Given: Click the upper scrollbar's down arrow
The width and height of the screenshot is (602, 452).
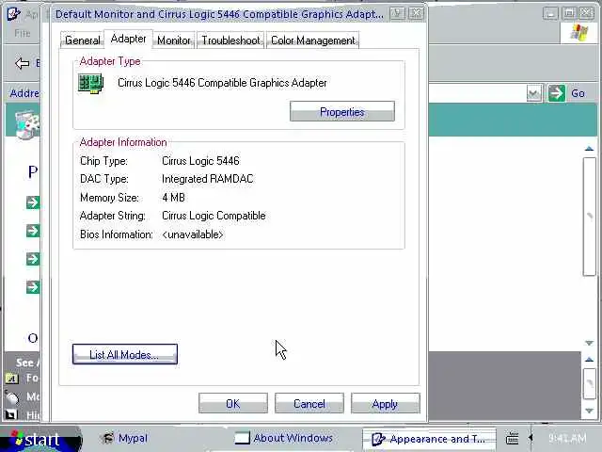Looking at the screenshot, I should tap(589, 343).
